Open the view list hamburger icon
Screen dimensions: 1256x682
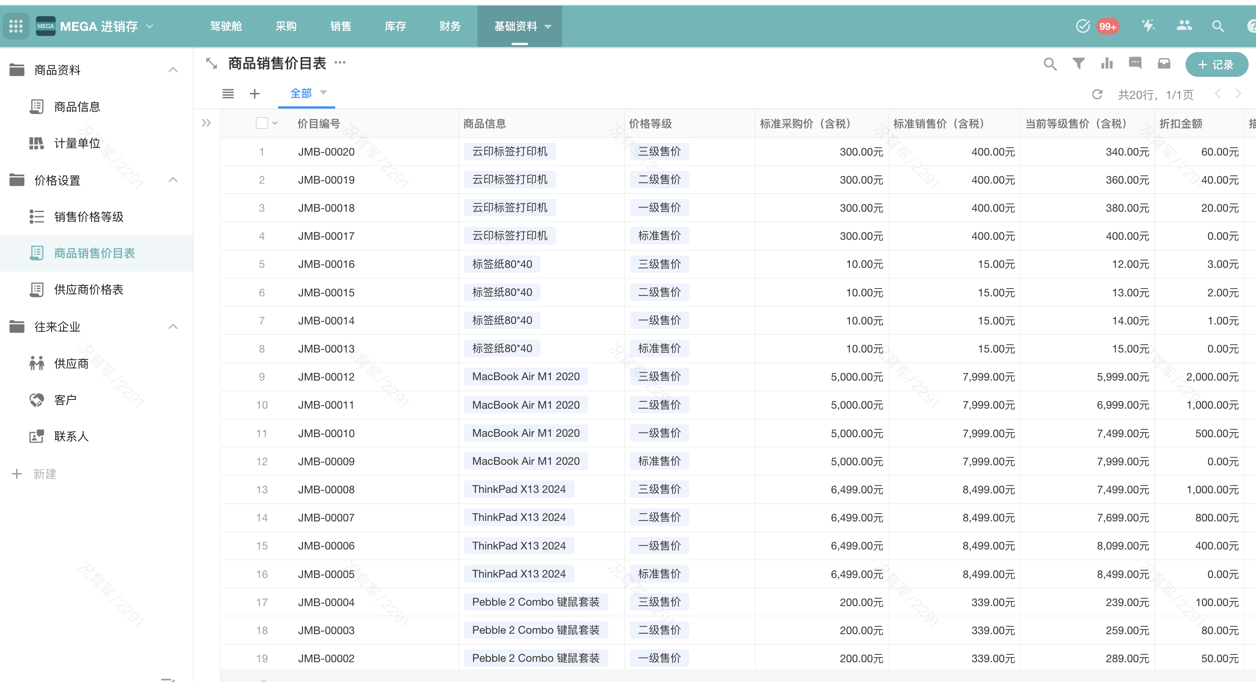tap(228, 93)
